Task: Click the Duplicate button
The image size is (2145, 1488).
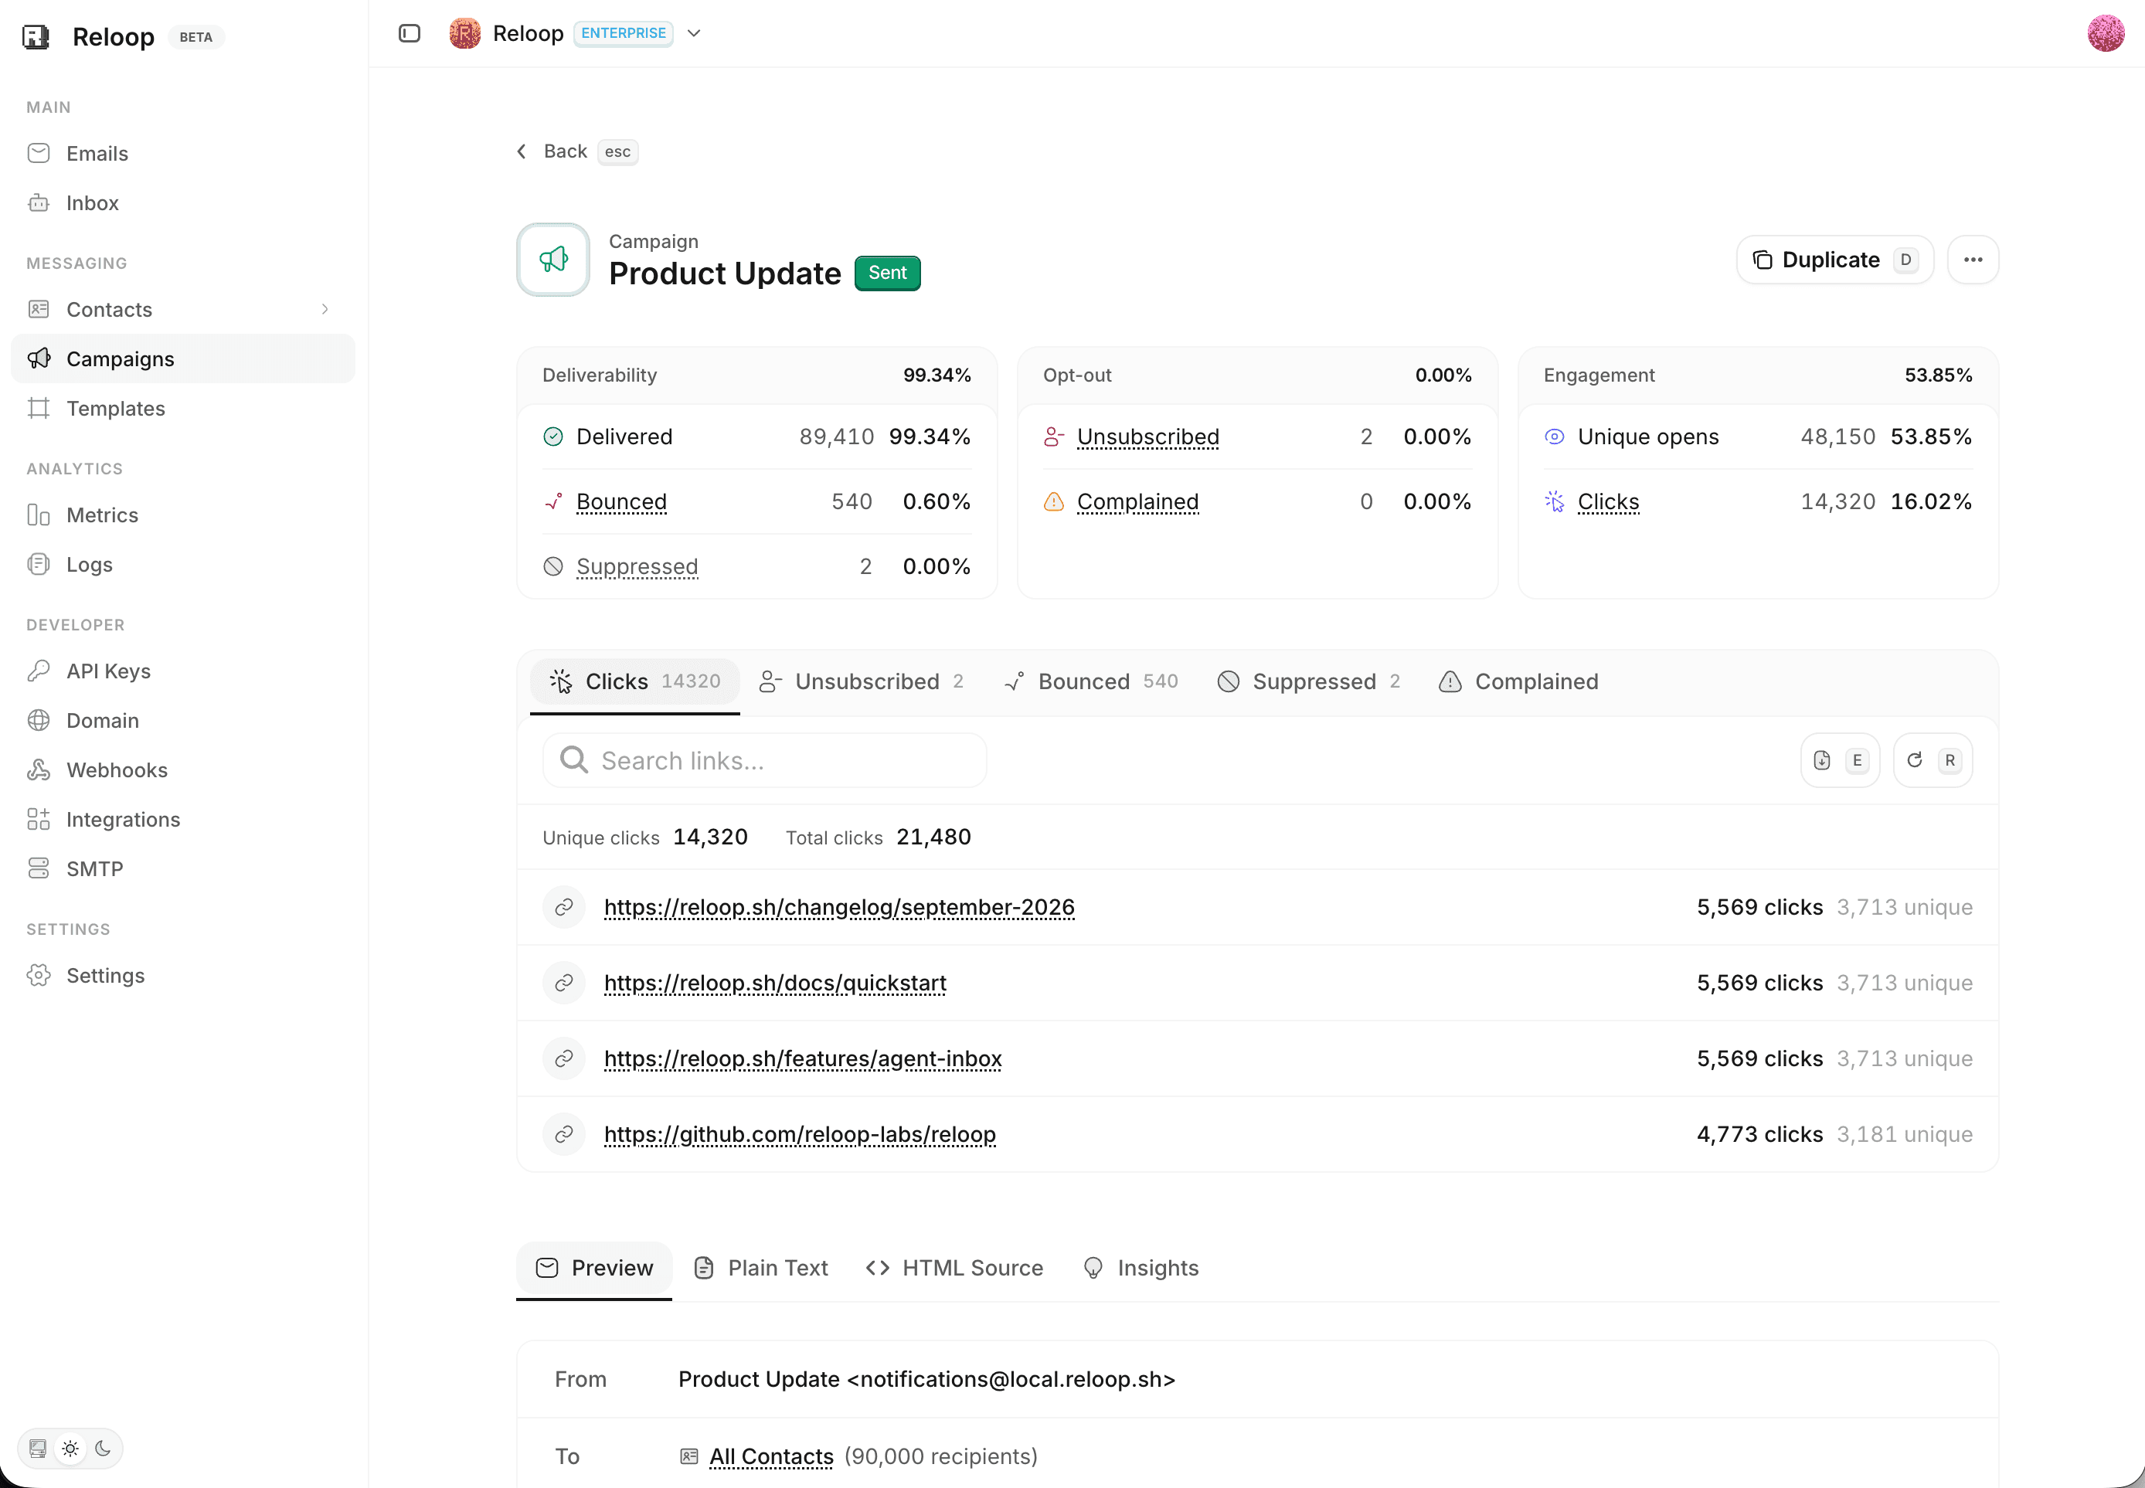Action: pos(1834,260)
